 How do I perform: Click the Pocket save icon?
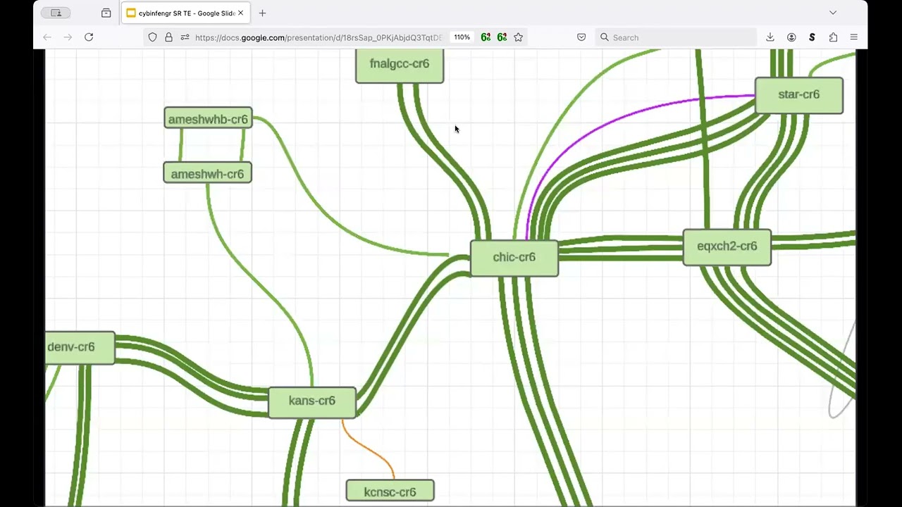(581, 37)
